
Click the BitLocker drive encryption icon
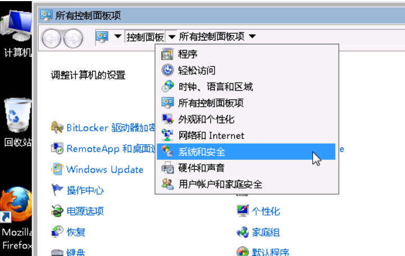point(57,128)
